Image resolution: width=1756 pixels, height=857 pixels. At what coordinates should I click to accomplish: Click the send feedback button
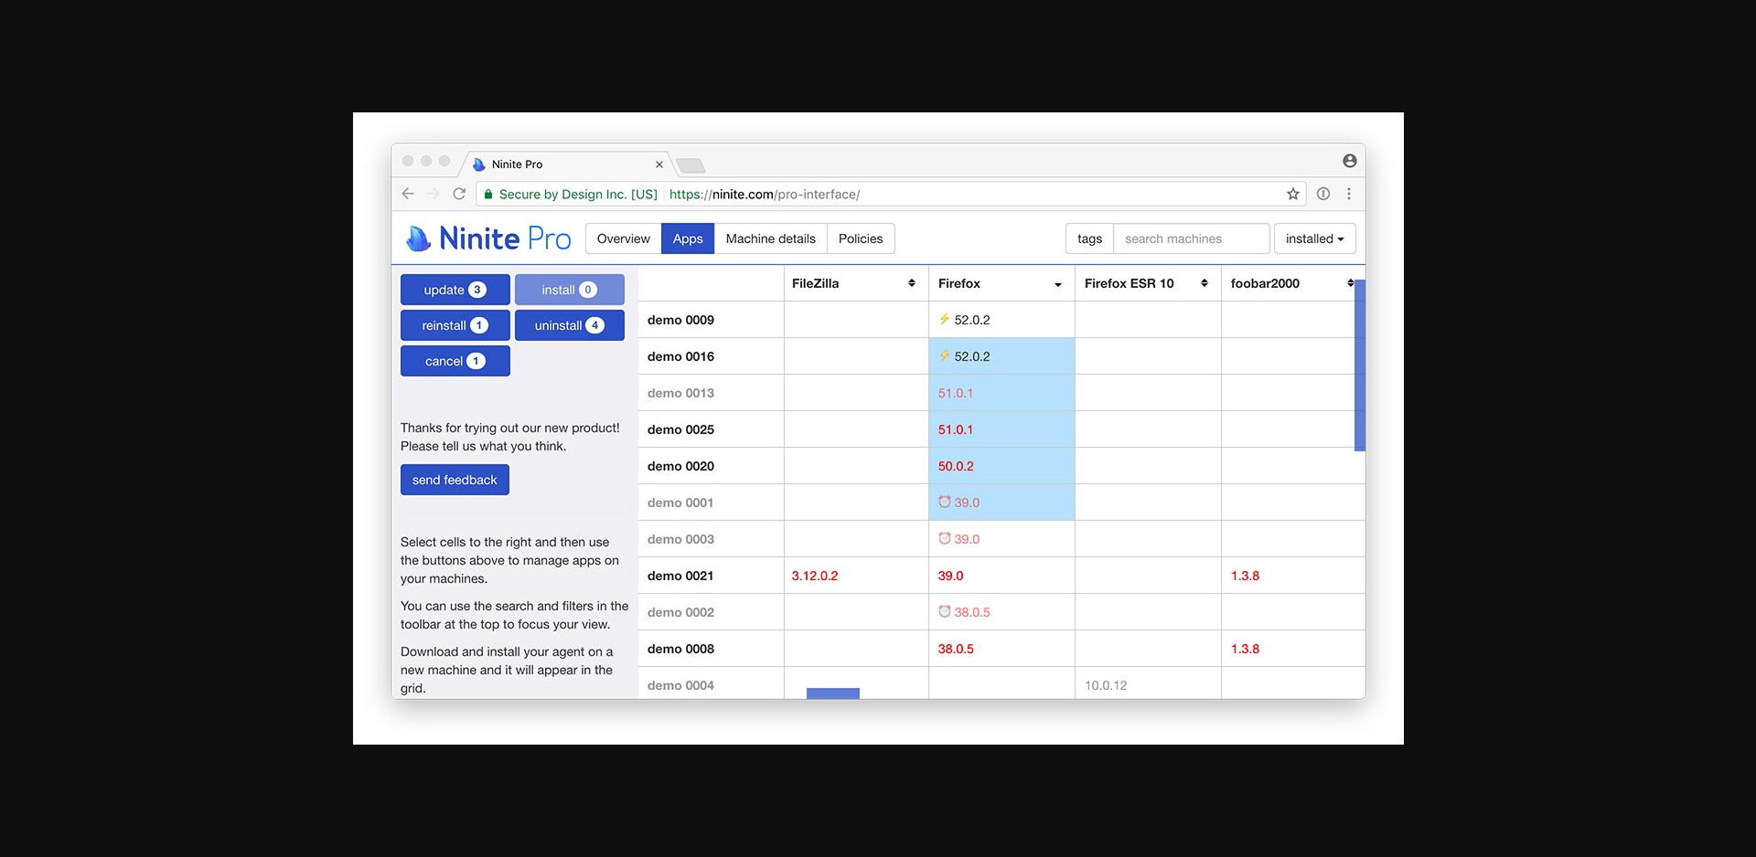pyautogui.click(x=455, y=480)
